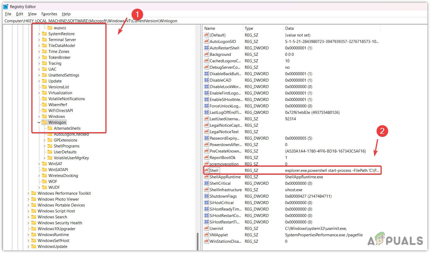Screen dimensions: 430x253
Task: Open the File menu
Action: click(x=8, y=14)
